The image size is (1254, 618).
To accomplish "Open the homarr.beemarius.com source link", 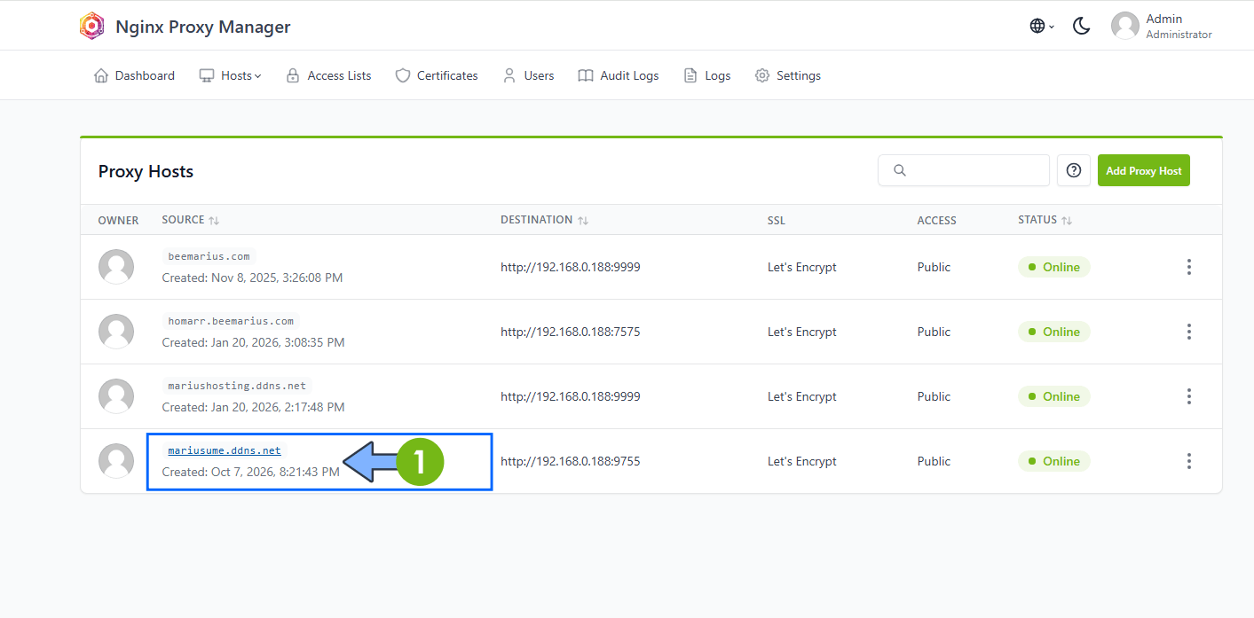I will click(x=231, y=321).
